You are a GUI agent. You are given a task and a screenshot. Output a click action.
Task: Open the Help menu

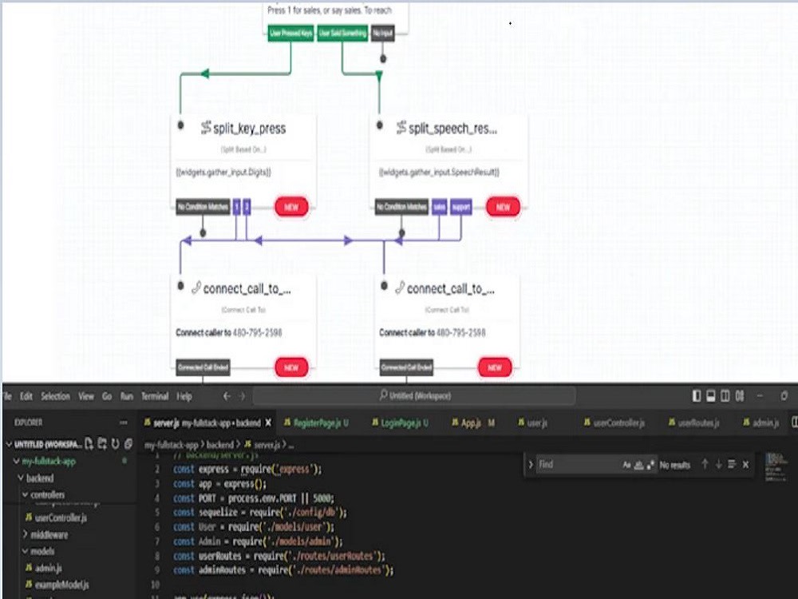[x=184, y=396]
